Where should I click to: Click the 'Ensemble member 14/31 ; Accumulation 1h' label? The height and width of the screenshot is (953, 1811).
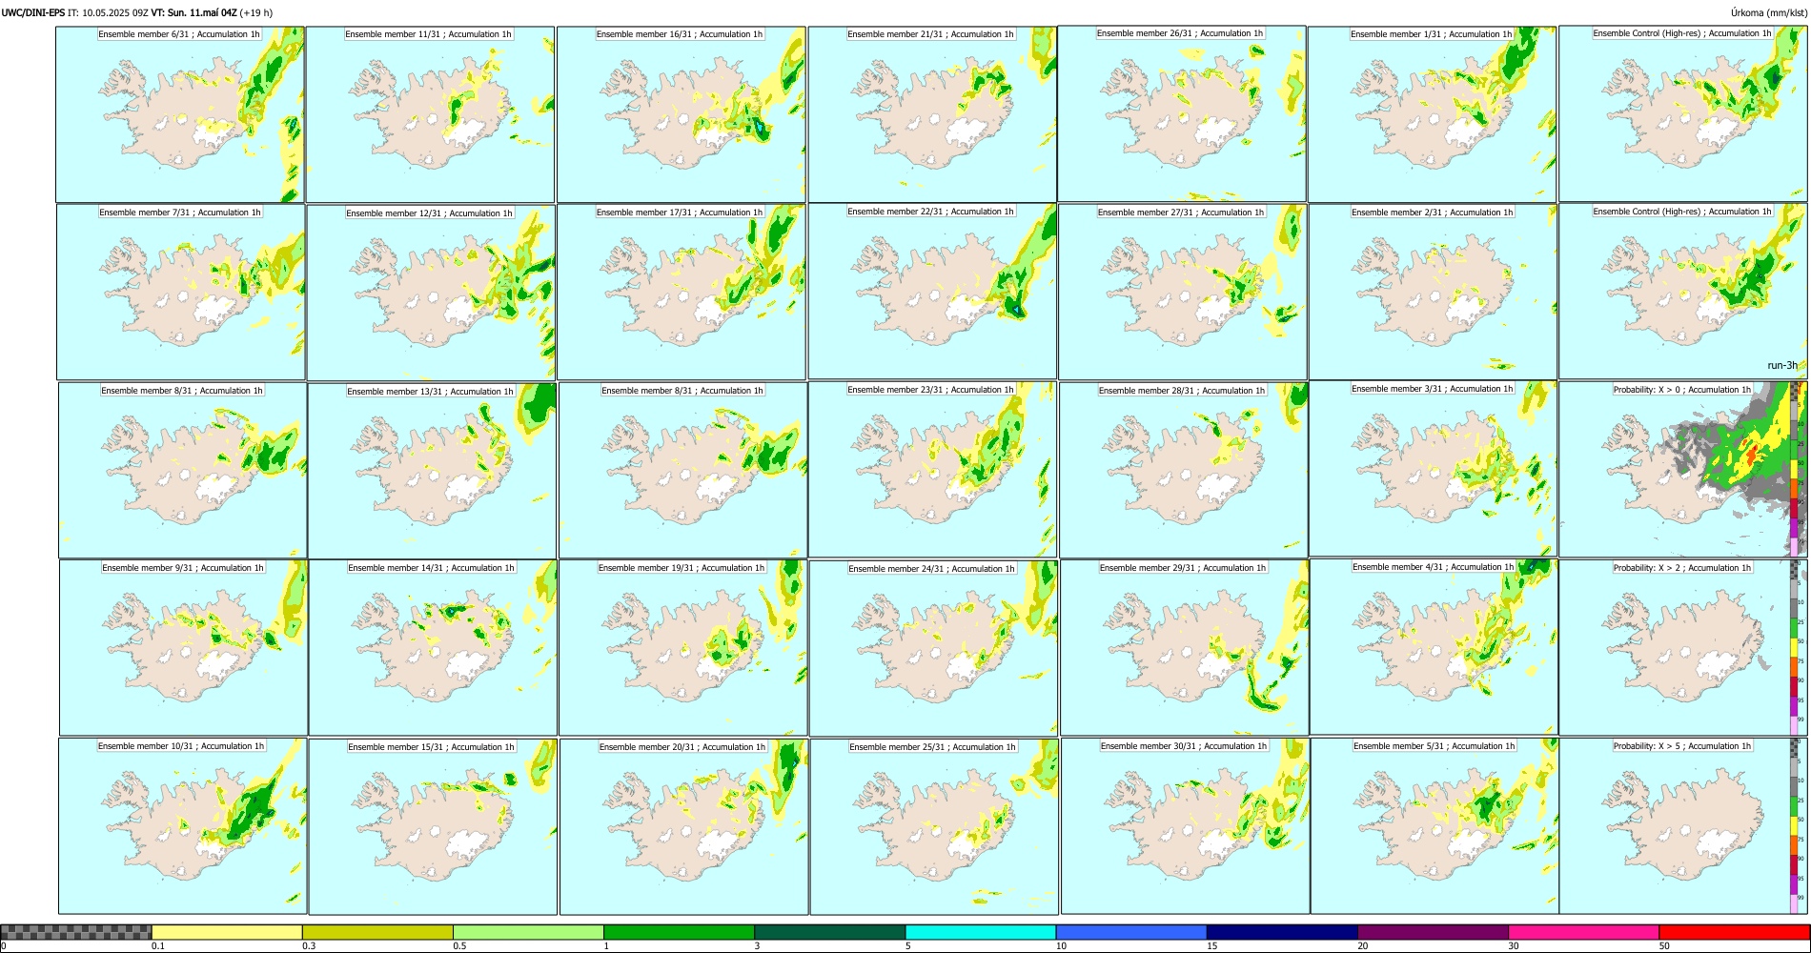[431, 568]
